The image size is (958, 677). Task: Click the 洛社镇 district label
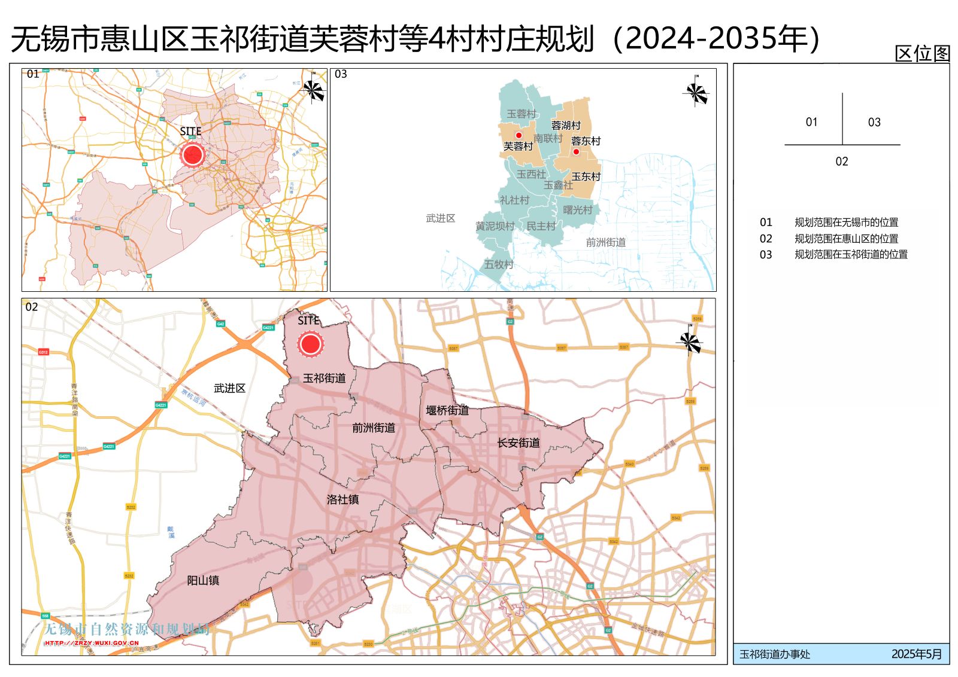(x=342, y=499)
